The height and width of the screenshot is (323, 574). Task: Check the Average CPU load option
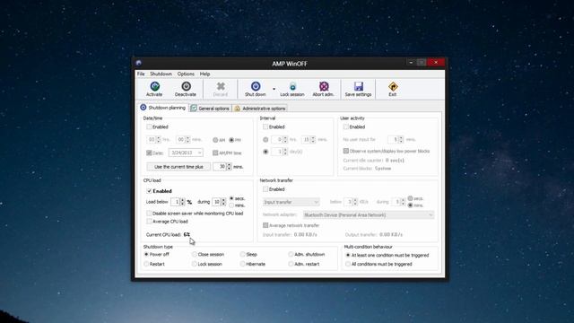(x=149, y=222)
